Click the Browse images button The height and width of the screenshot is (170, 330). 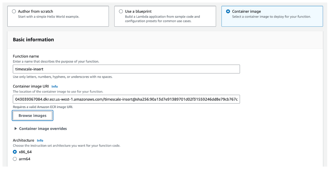pyautogui.click(x=32, y=116)
